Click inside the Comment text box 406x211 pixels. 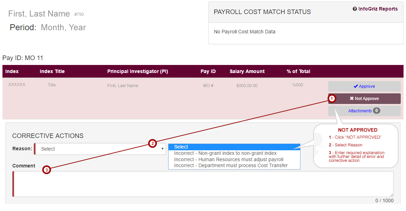[x=203, y=184]
